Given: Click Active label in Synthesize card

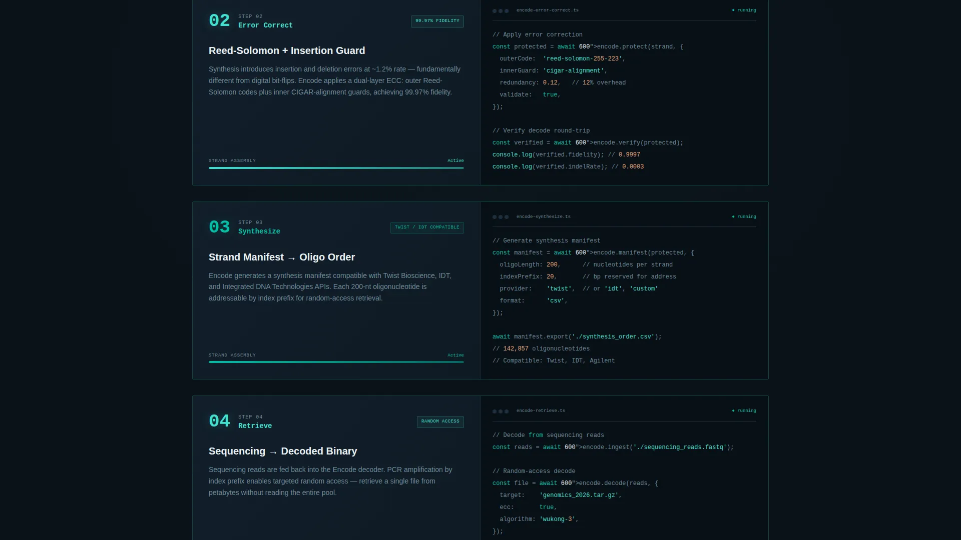Looking at the screenshot, I should [455, 355].
